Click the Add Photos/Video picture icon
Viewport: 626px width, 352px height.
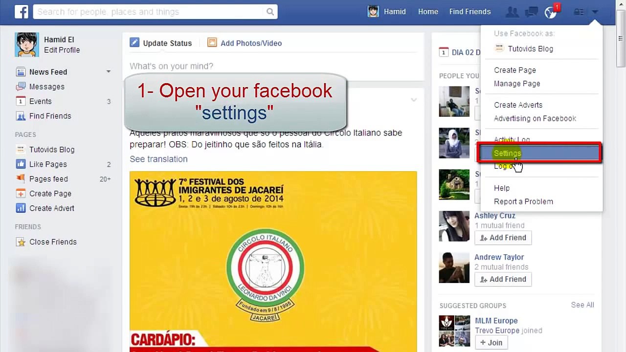point(212,43)
